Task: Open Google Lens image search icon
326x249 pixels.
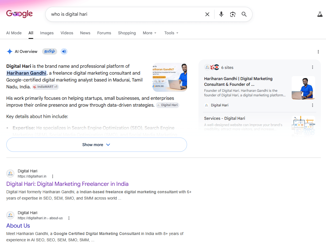Action: (233, 14)
